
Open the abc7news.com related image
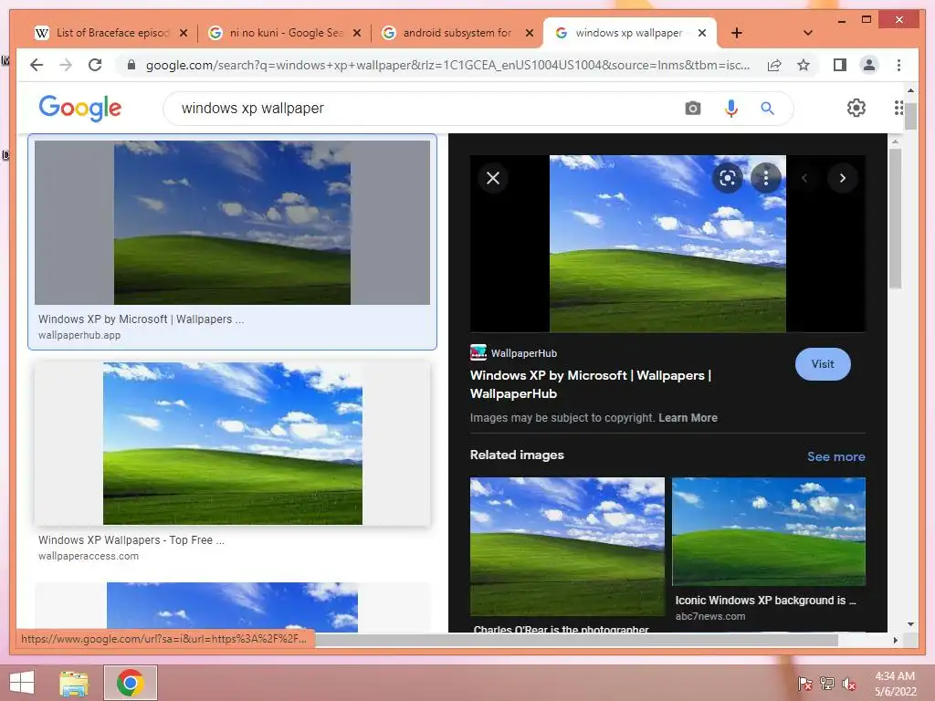pos(768,531)
